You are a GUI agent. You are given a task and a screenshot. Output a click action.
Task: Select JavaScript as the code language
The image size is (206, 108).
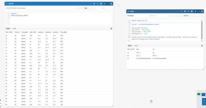coord(152,16)
